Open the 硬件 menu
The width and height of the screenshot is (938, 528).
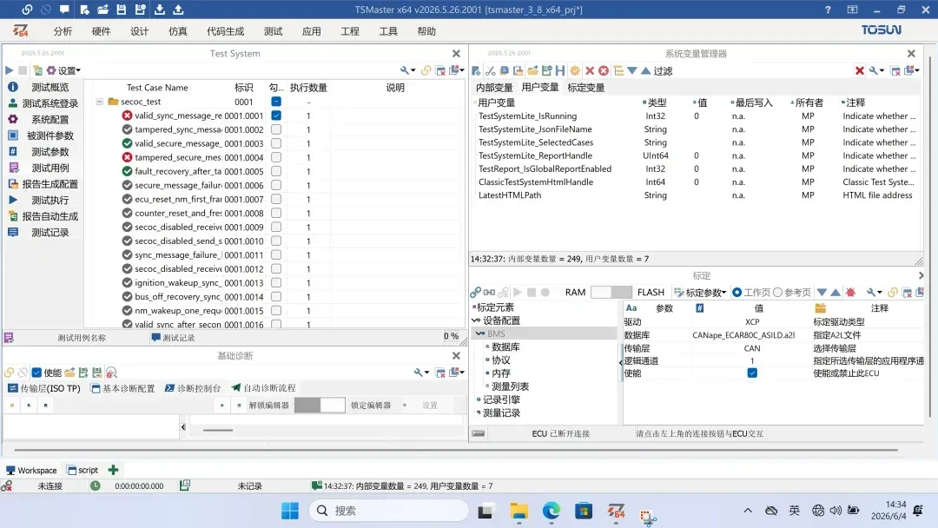click(x=101, y=31)
